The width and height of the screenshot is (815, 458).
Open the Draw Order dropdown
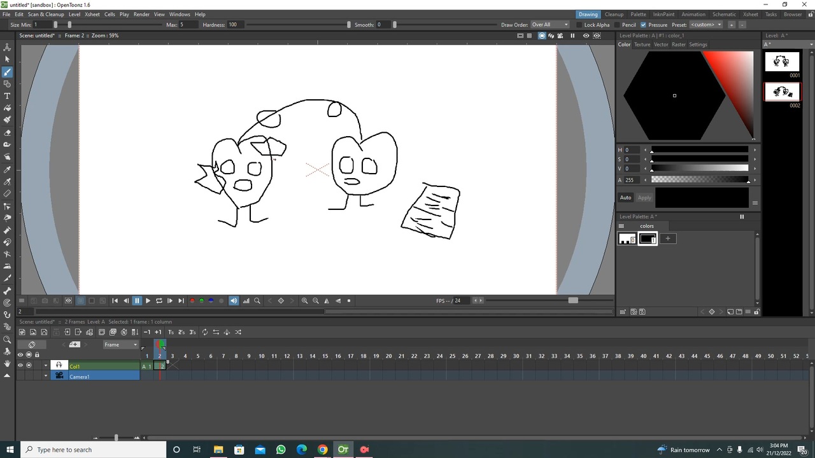(x=549, y=25)
